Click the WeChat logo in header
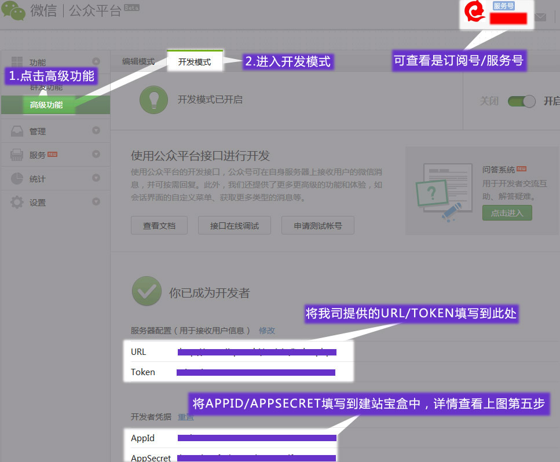 (14, 11)
